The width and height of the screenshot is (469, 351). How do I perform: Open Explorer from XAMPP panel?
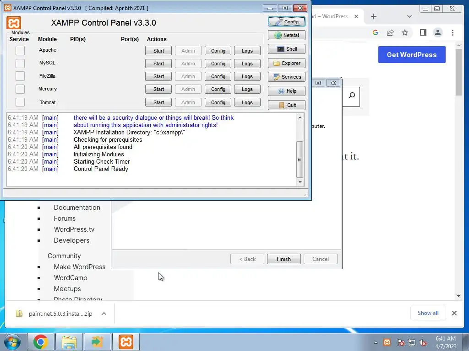[x=287, y=63]
